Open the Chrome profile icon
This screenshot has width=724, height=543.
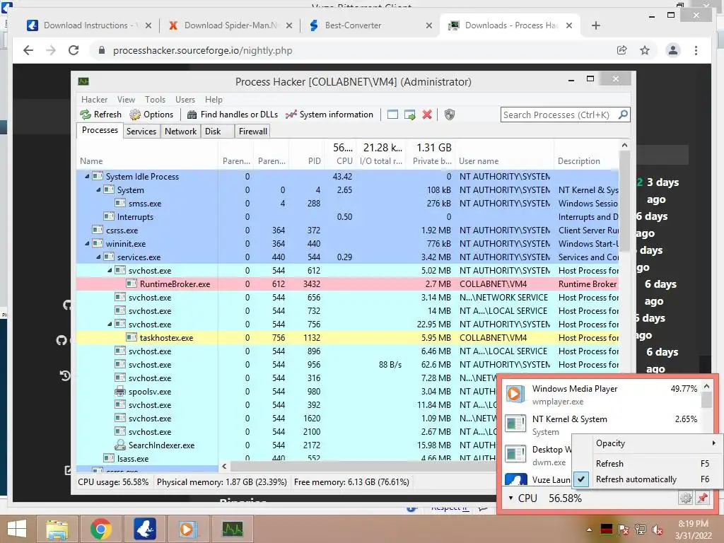(673, 50)
